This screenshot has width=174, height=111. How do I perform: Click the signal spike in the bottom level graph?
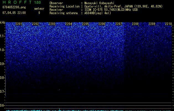60,110
